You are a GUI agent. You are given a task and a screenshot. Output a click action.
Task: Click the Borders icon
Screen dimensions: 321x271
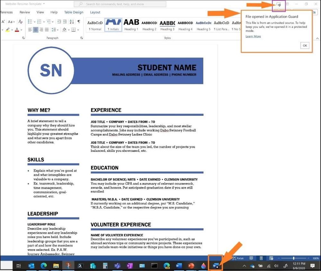tap(74, 30)
